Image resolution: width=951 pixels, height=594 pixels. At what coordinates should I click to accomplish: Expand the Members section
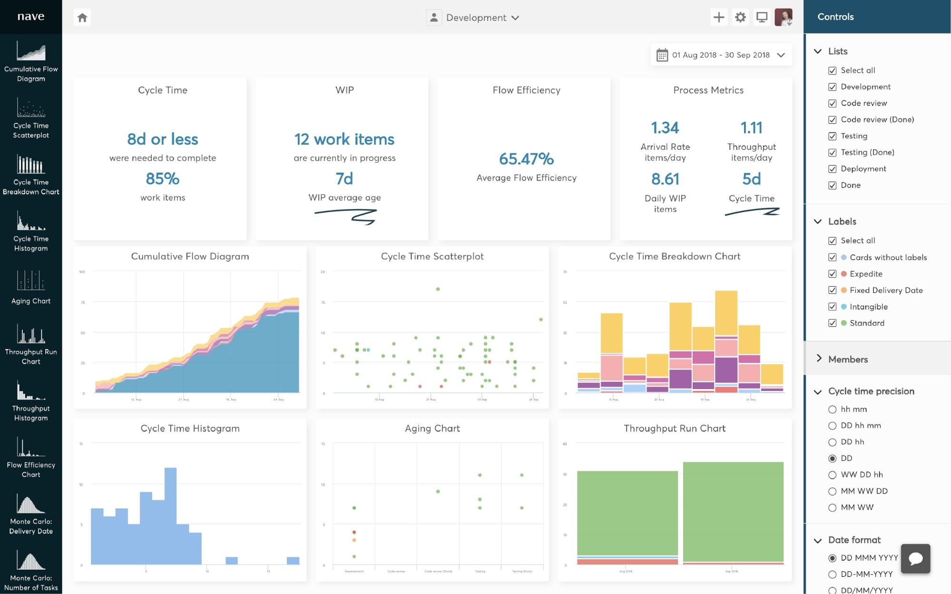click(x=848, y=359)
